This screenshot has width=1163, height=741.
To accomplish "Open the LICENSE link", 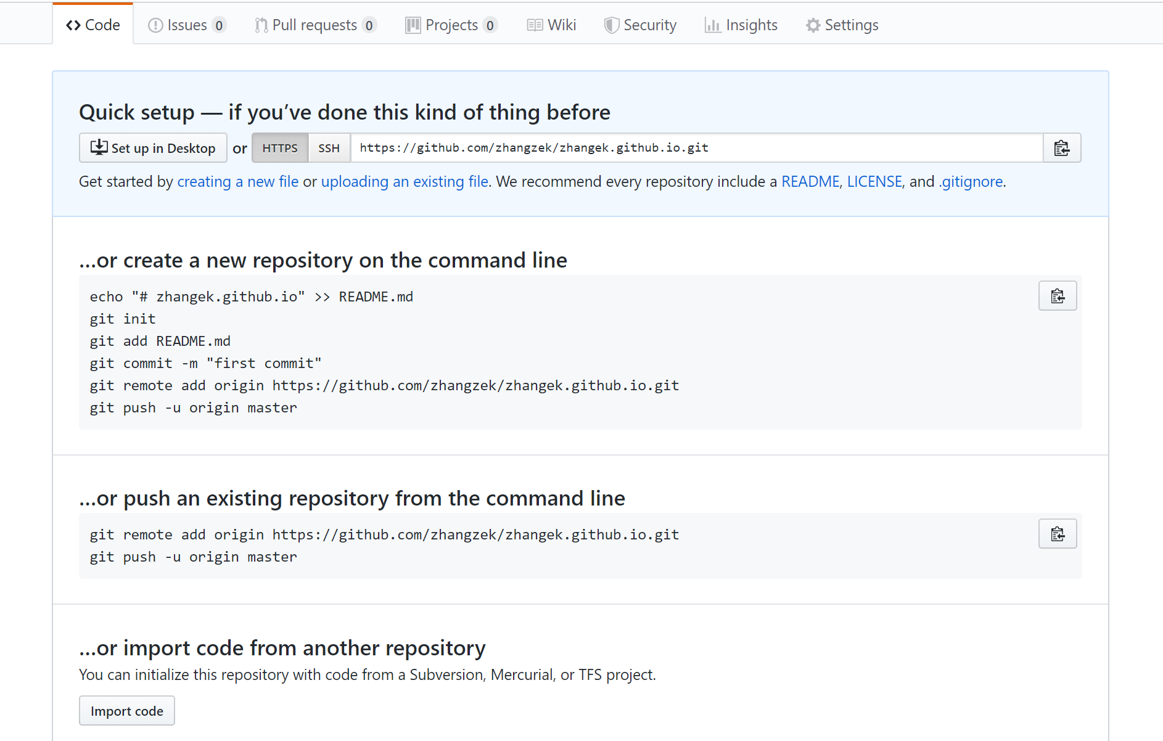I will (874, 182).
